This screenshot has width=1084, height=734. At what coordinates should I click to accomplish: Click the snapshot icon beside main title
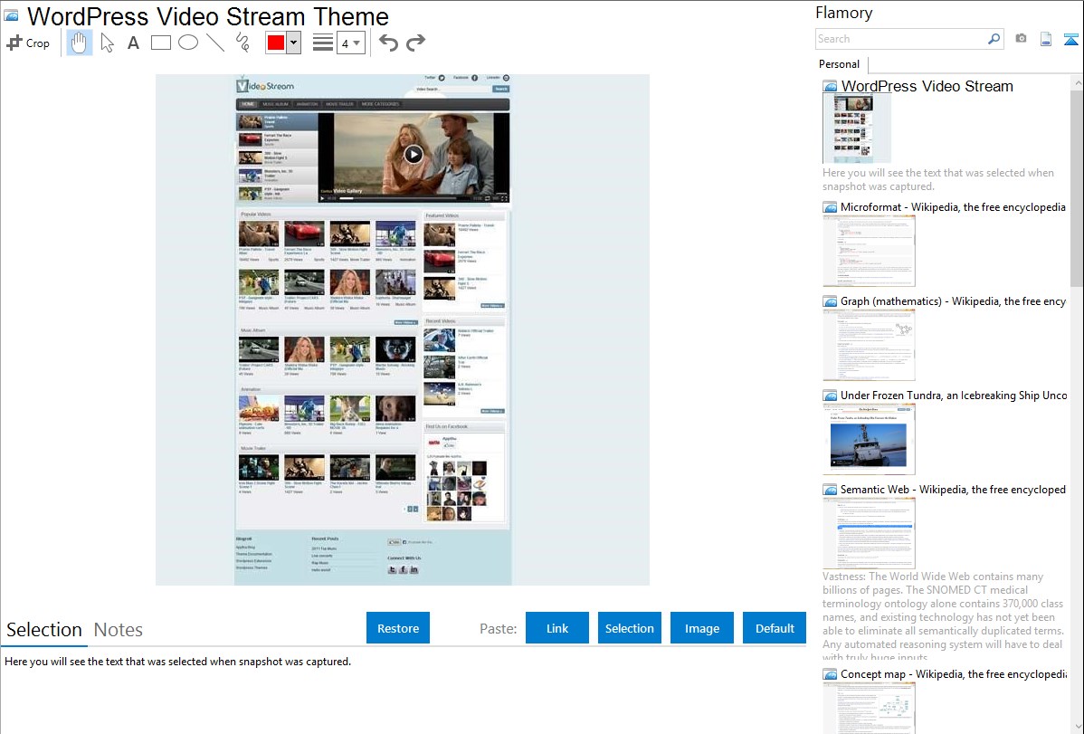tap(11, 15)
